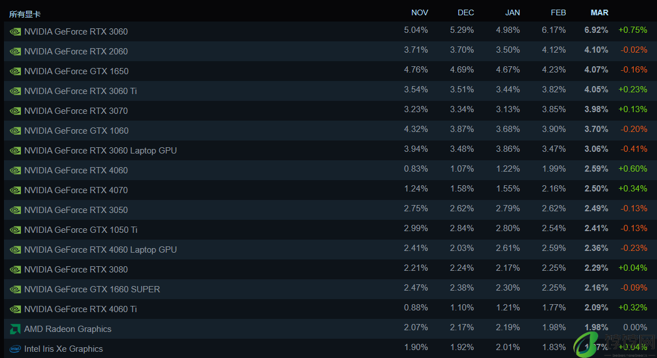
Task: Click the AMD logo beside Radeon Graphics
Action: point(15,329)
